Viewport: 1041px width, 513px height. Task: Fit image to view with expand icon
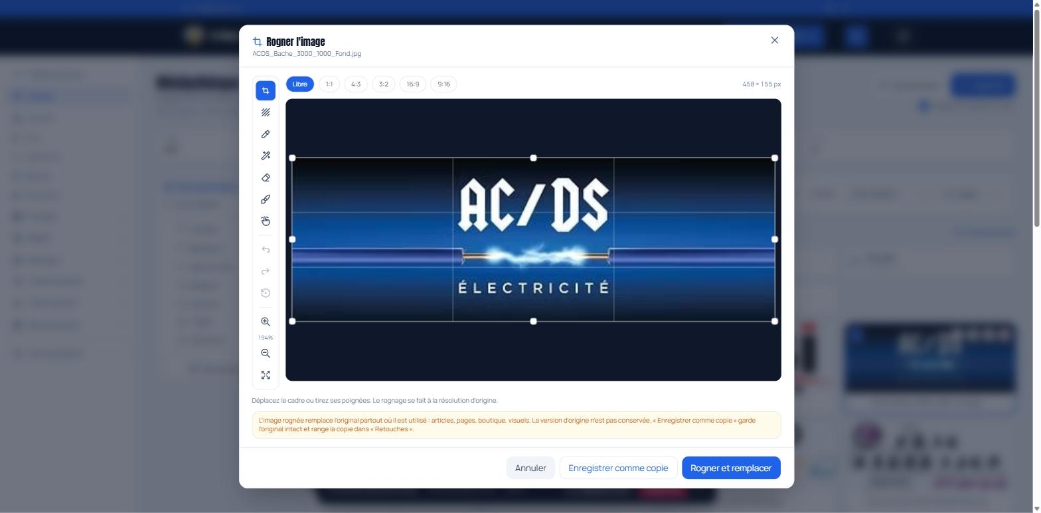(266, 375)
